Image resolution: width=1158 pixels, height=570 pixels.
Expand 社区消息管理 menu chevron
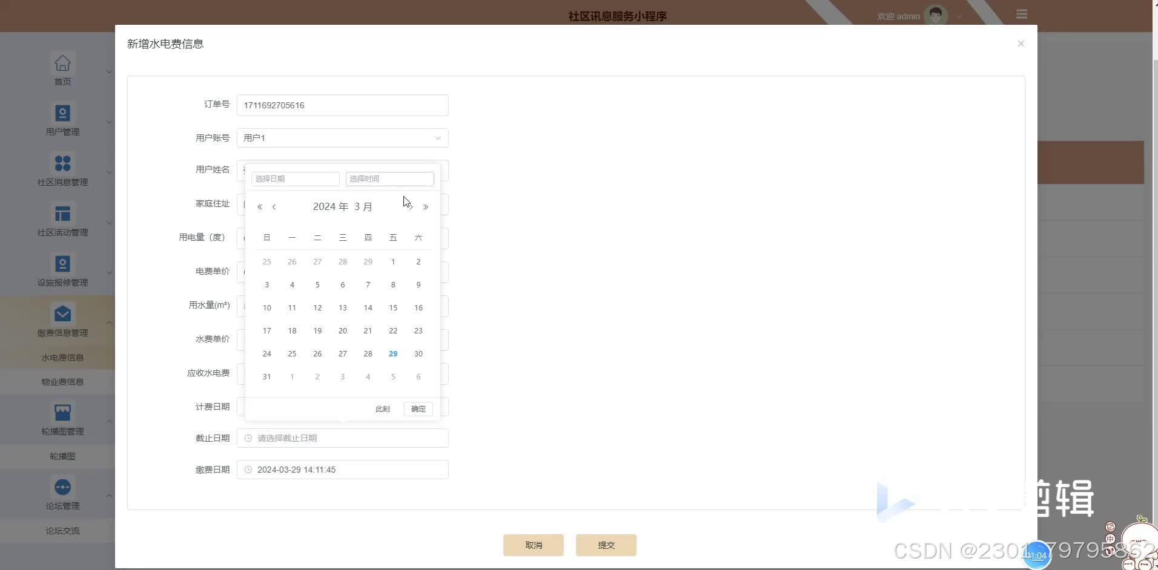(109, 172)
